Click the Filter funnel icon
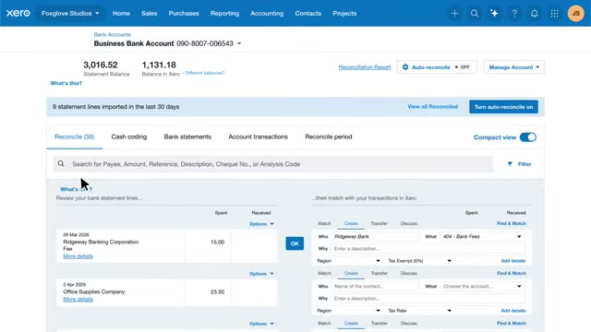This screenshot has width=591, height=332. 510,164
